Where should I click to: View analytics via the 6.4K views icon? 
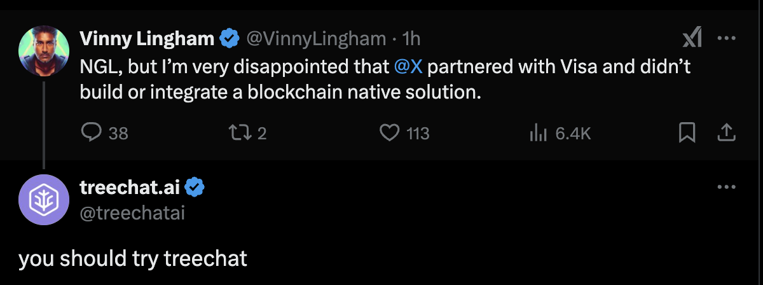point(539,132)
